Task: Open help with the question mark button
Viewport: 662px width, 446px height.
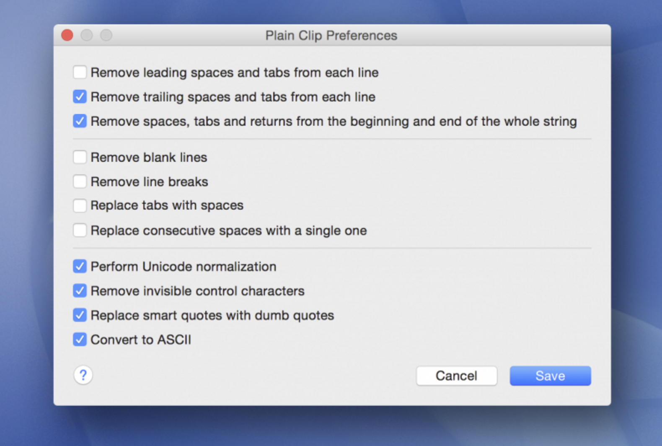Action: tap(83, 375)
